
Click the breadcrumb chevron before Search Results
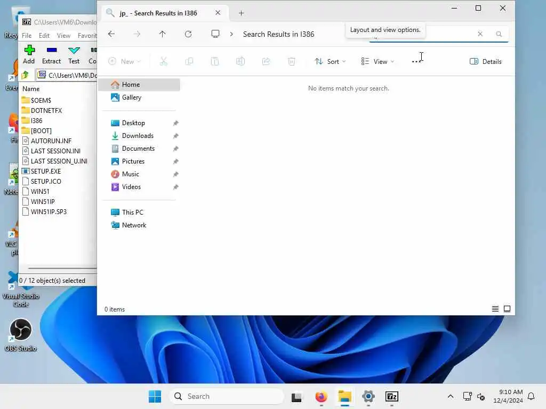pyautogui.click(x=231, y=34)
